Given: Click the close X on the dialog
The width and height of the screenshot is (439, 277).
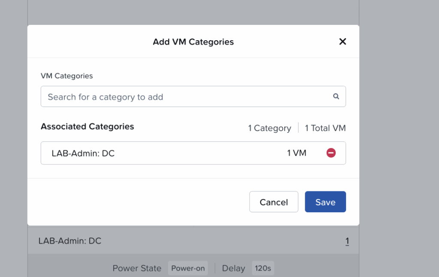Looking at the screenshot, I should coord(343,42).
